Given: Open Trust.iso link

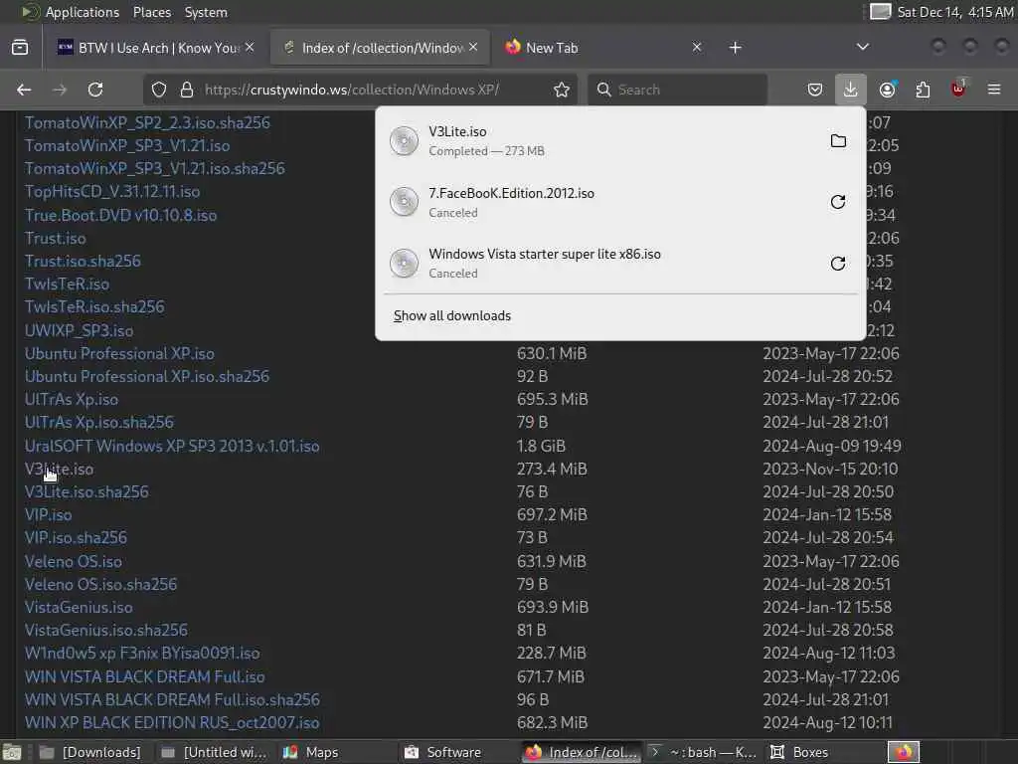Looking at the screenshot, I should [x=56, y=239].
